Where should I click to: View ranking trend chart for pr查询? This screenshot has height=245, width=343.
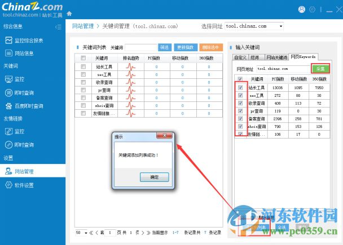(130, 90)
